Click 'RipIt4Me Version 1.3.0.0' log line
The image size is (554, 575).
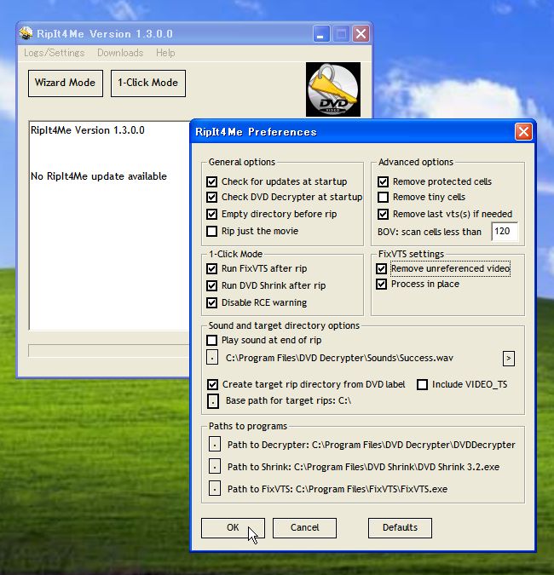tap(88, 130)
